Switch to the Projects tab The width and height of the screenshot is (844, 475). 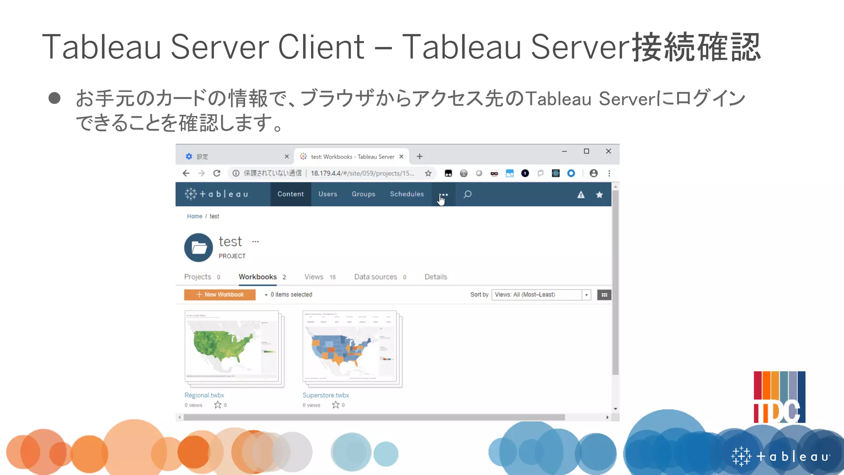[202, 277]
